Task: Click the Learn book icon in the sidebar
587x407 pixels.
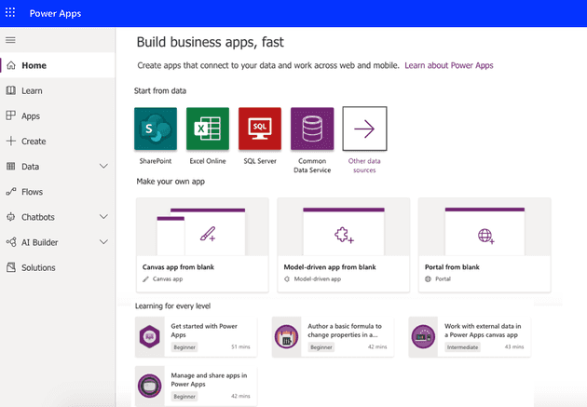Action: point(11,90)
